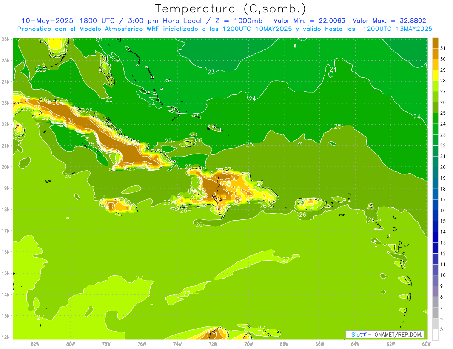Click the legend swatch between 24 and 25
The height and width of the screenshot is (349, 453).
pos(436,118)
